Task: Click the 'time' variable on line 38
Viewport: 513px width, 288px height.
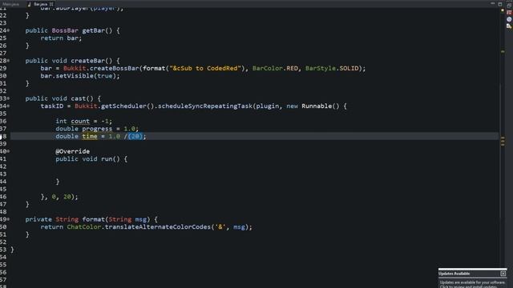Action: 90,136
